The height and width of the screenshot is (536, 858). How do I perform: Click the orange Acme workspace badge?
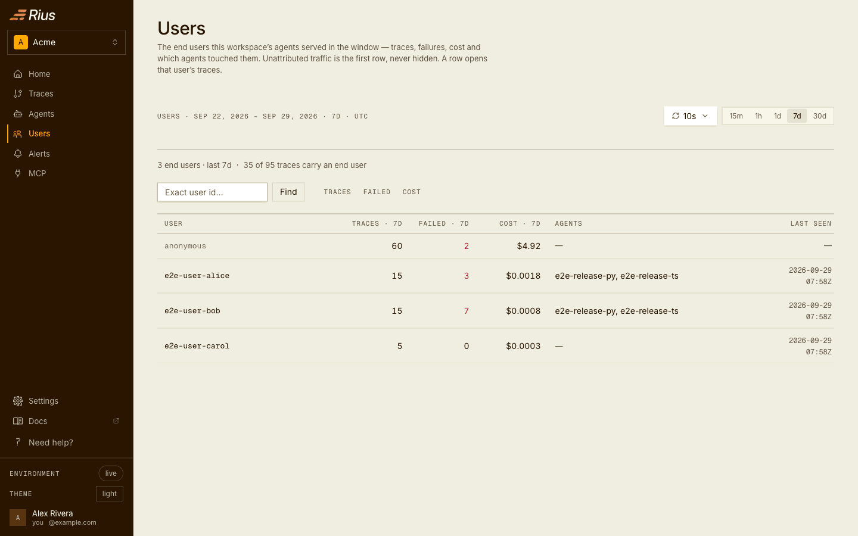click(x=21, y=42)
